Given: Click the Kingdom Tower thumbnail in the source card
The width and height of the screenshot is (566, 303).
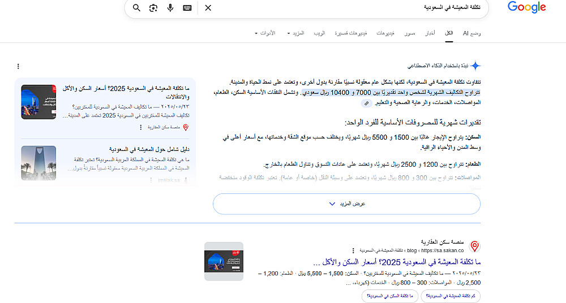Looking at the screenshot, I should 38,163.
